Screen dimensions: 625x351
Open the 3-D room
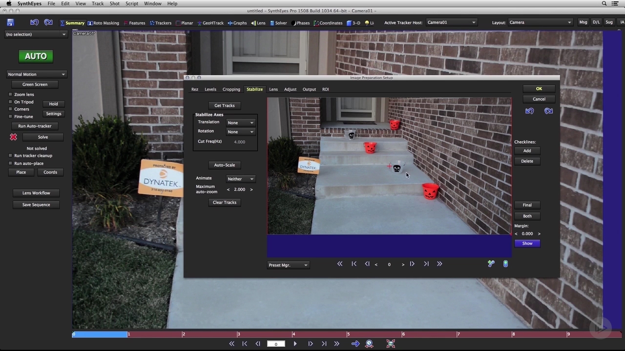(x=354, y=23)
